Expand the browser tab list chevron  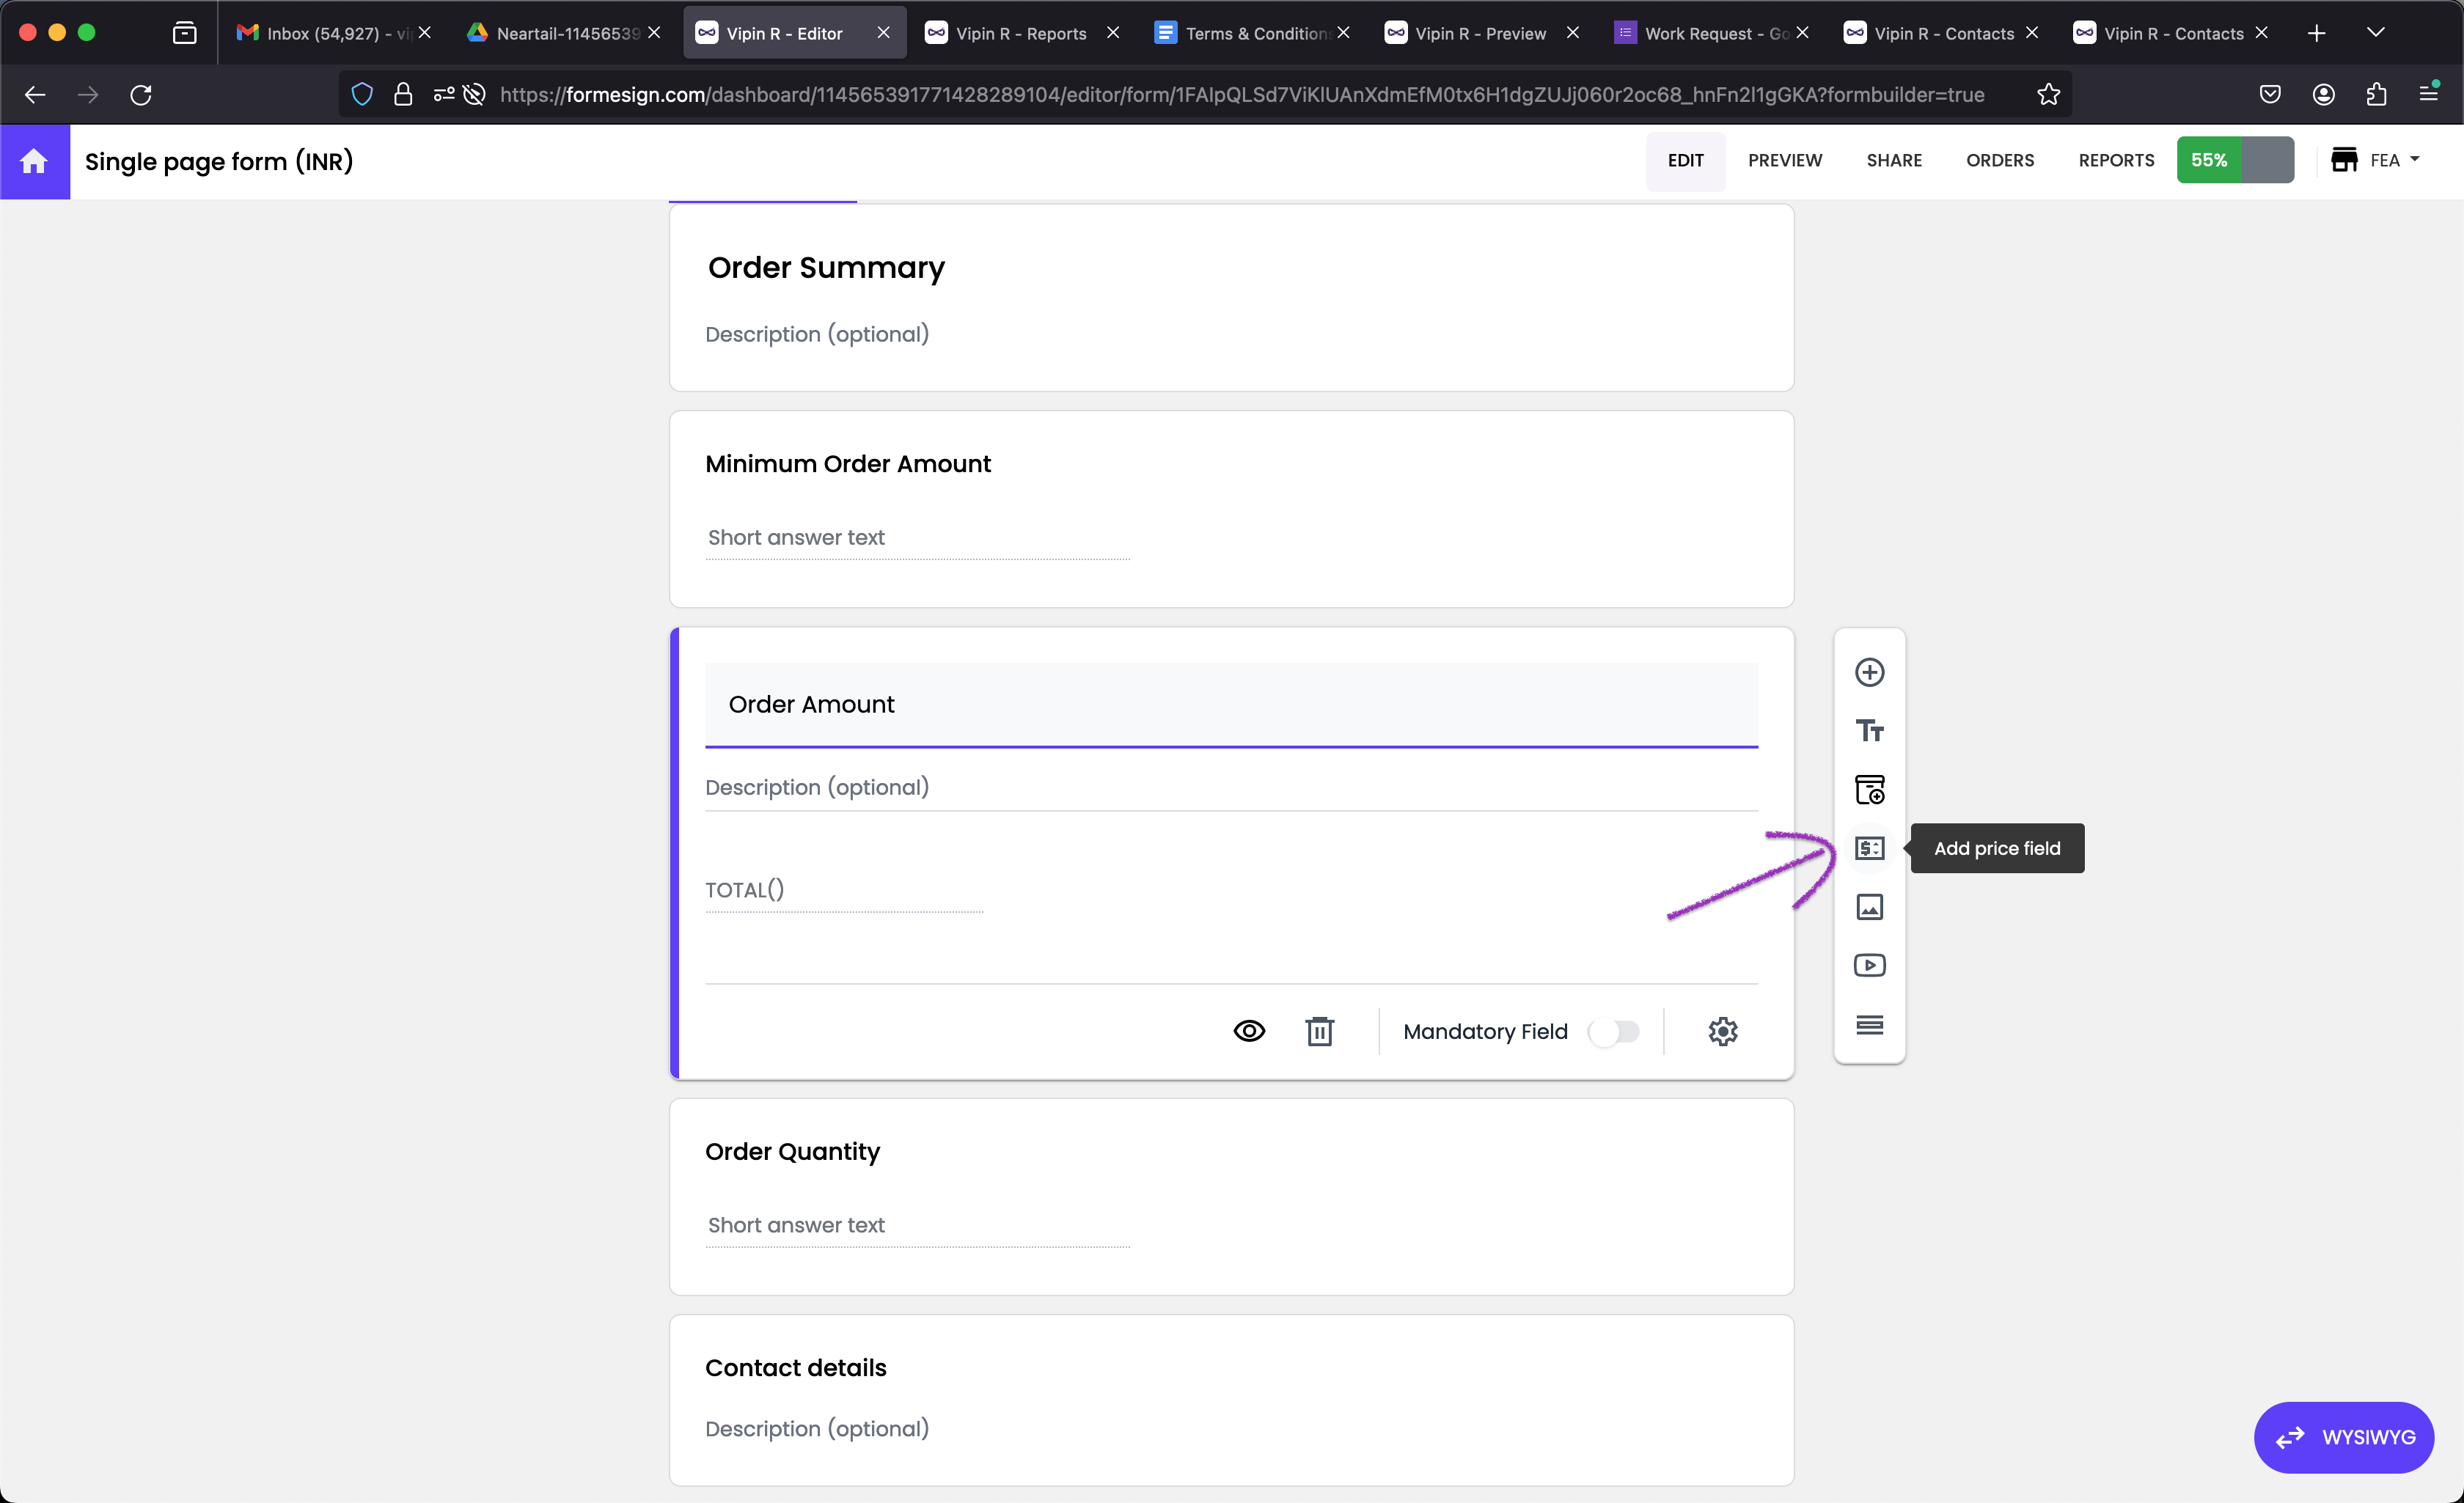pos(2375,33)
